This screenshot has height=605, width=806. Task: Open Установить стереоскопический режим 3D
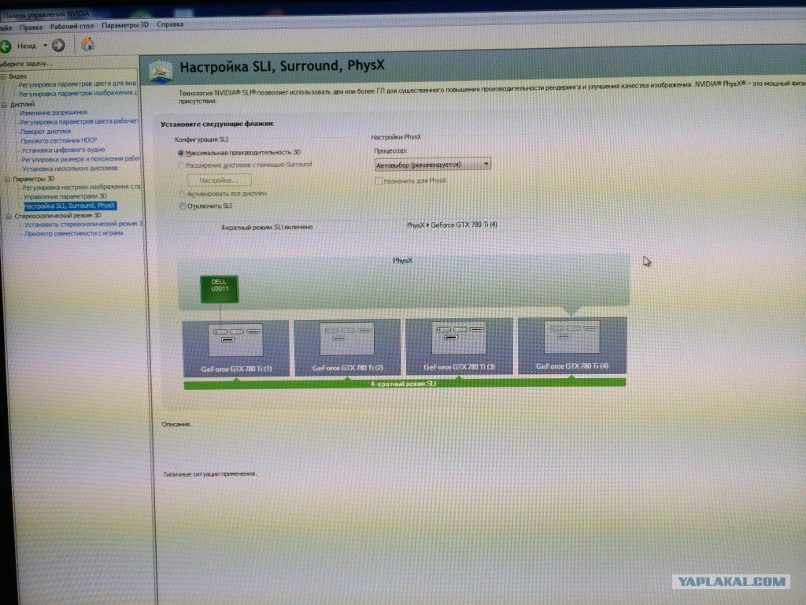tap(83, 224)
